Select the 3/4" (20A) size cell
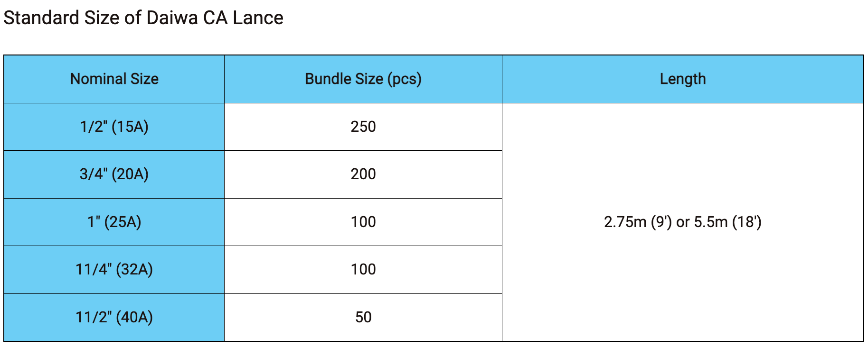The height and width of the screenshot is (347, 868). 114,174
